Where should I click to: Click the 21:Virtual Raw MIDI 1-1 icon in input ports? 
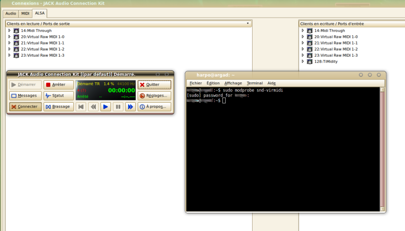tap(310, 43)
